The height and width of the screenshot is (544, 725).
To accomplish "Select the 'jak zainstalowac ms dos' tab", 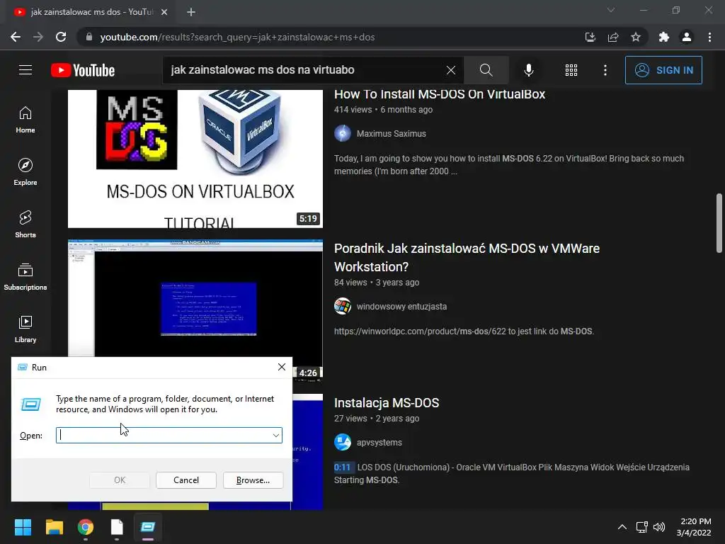I will [x=91, y=12].
